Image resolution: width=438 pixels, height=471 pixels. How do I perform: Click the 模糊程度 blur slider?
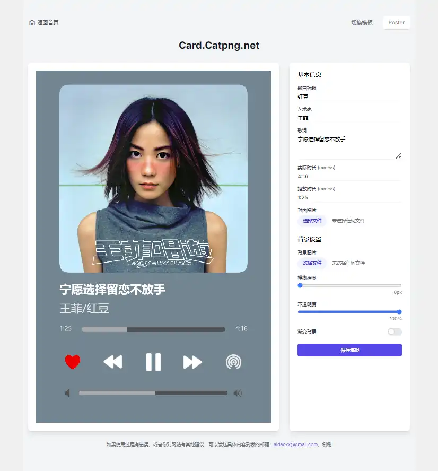coord(349,285)
